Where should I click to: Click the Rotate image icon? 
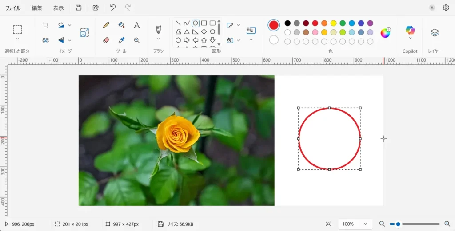coord(61,25)
